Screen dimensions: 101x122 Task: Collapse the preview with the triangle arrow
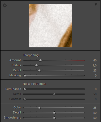point(96,5)
